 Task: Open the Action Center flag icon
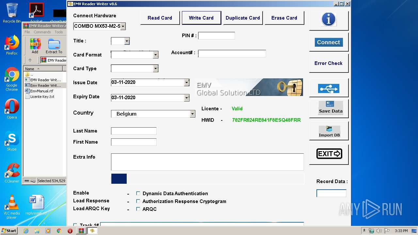click(x=387, y=231)
